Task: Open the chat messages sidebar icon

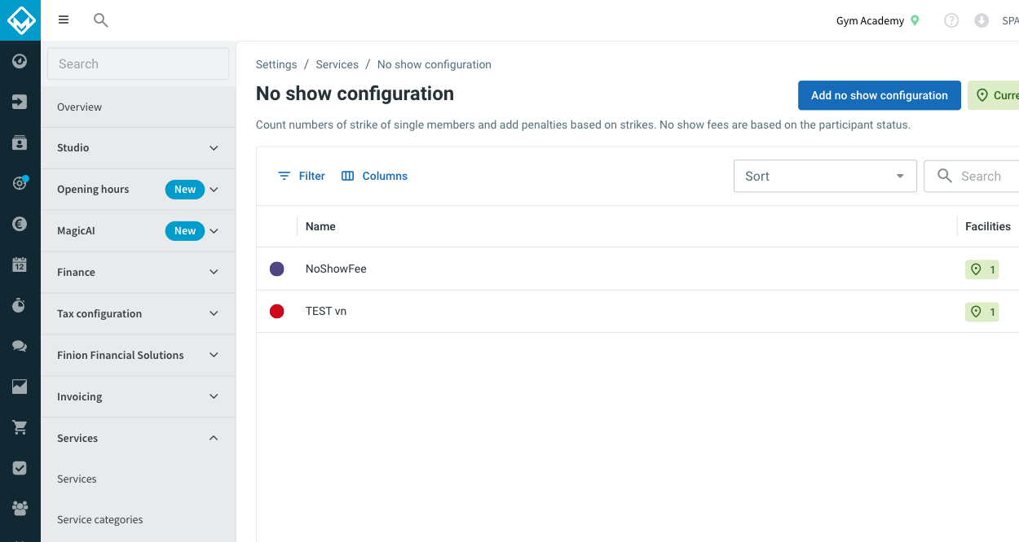Action: point(20,346)
